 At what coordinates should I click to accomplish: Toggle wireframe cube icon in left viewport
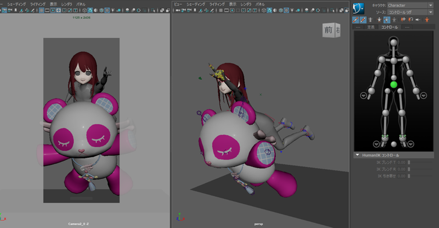point(84,10)
